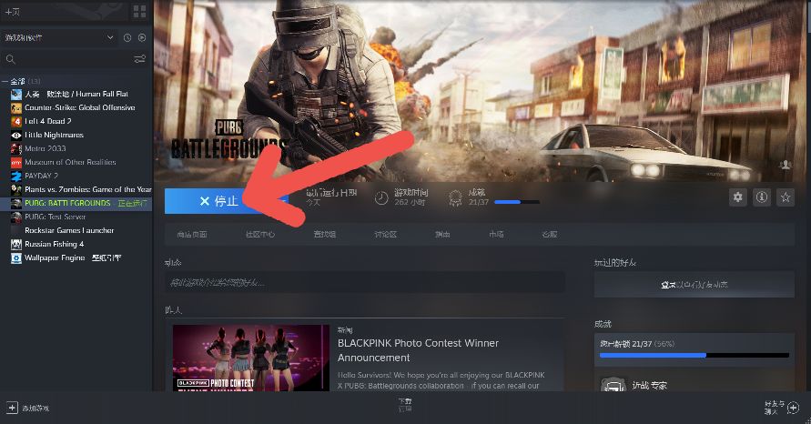The image size is (811, 424).
Task: Click the 21/37 achievements progress bar in header
Action: click(517, 202)
